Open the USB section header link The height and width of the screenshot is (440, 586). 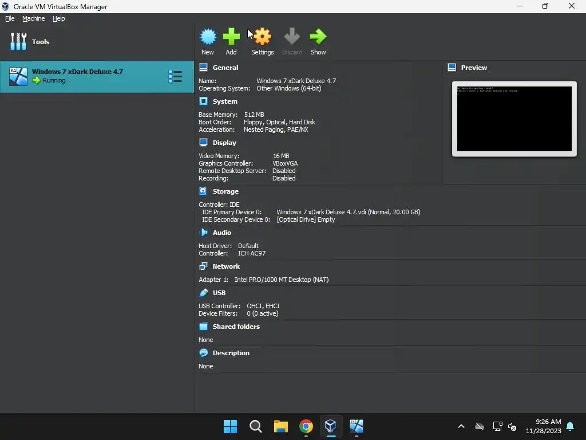pos(219,293)
